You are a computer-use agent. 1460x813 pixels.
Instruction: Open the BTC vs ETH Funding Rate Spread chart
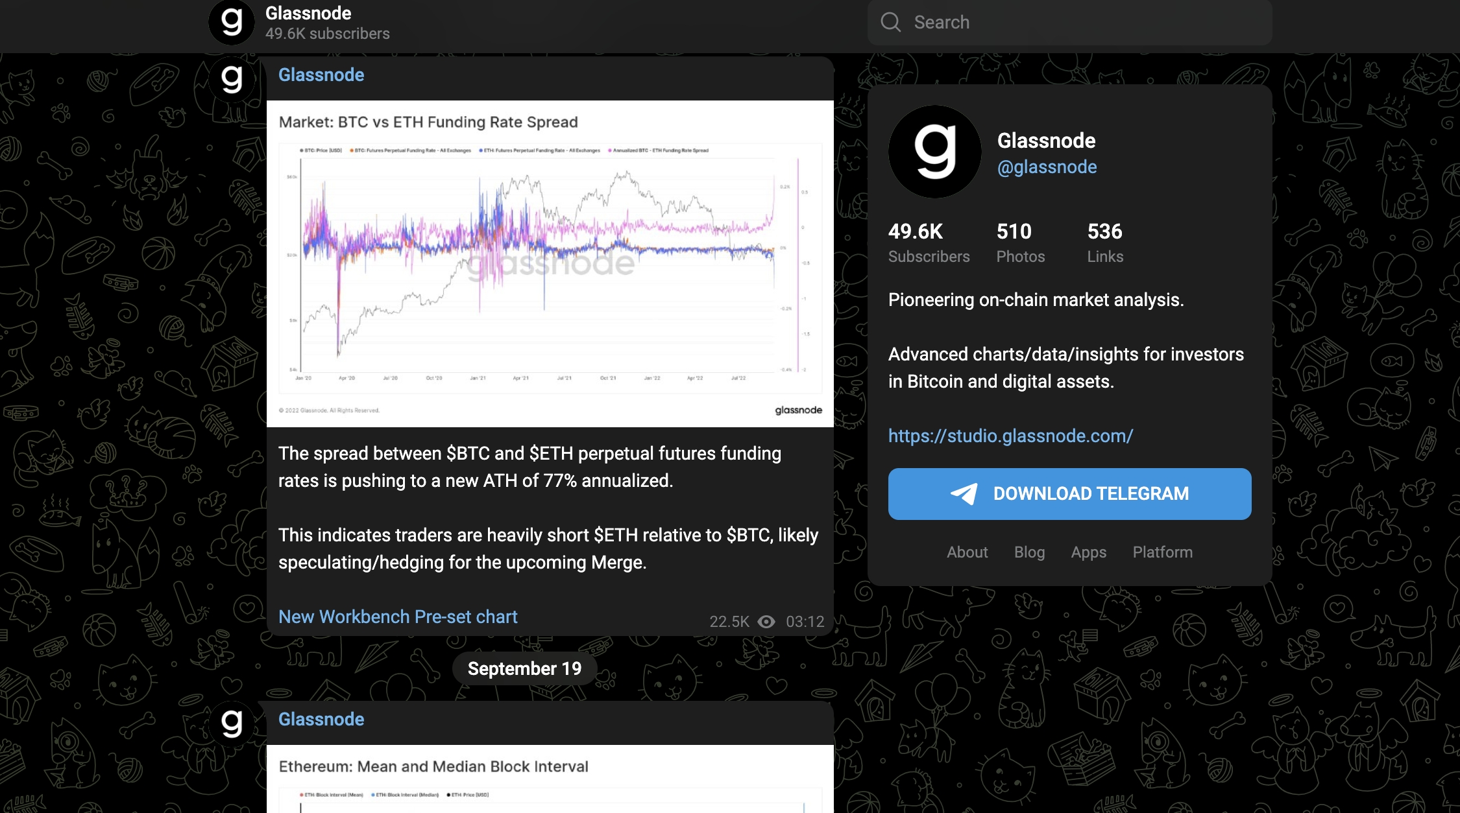point(550,264)
